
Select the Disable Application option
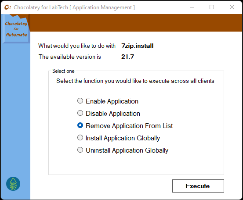click(80, 113)
